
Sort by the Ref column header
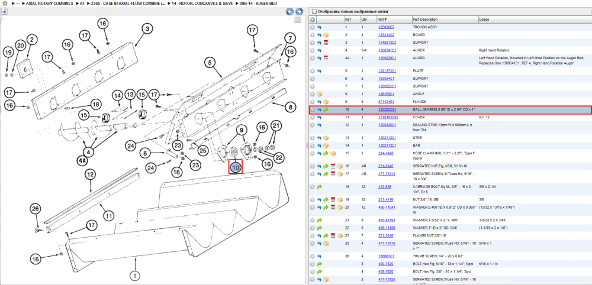tap(348, 20)
